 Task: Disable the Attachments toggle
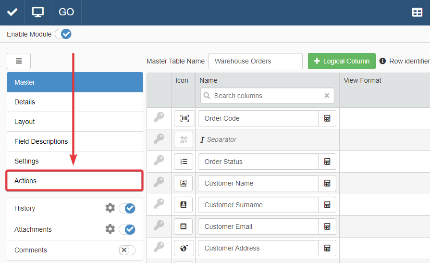pos(127,229)
